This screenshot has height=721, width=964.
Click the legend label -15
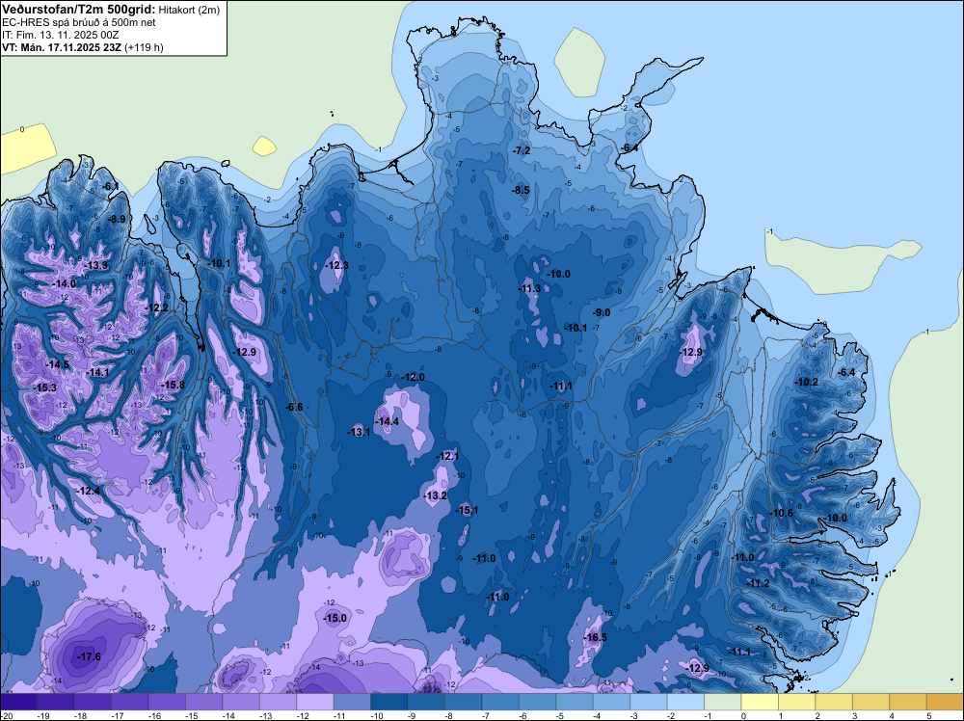tap(191, 716)
